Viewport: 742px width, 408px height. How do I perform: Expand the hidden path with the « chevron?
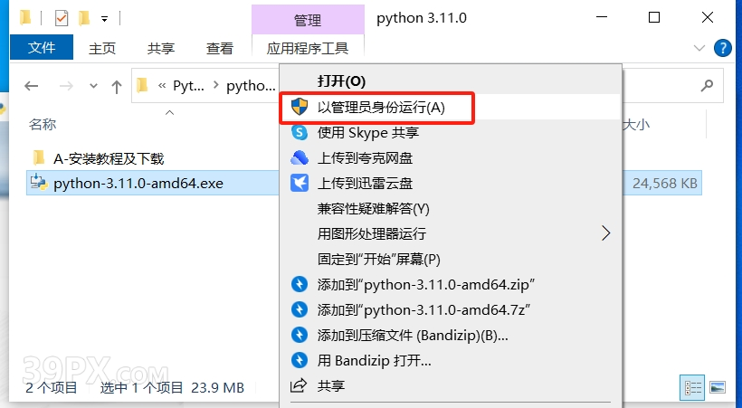162,86
